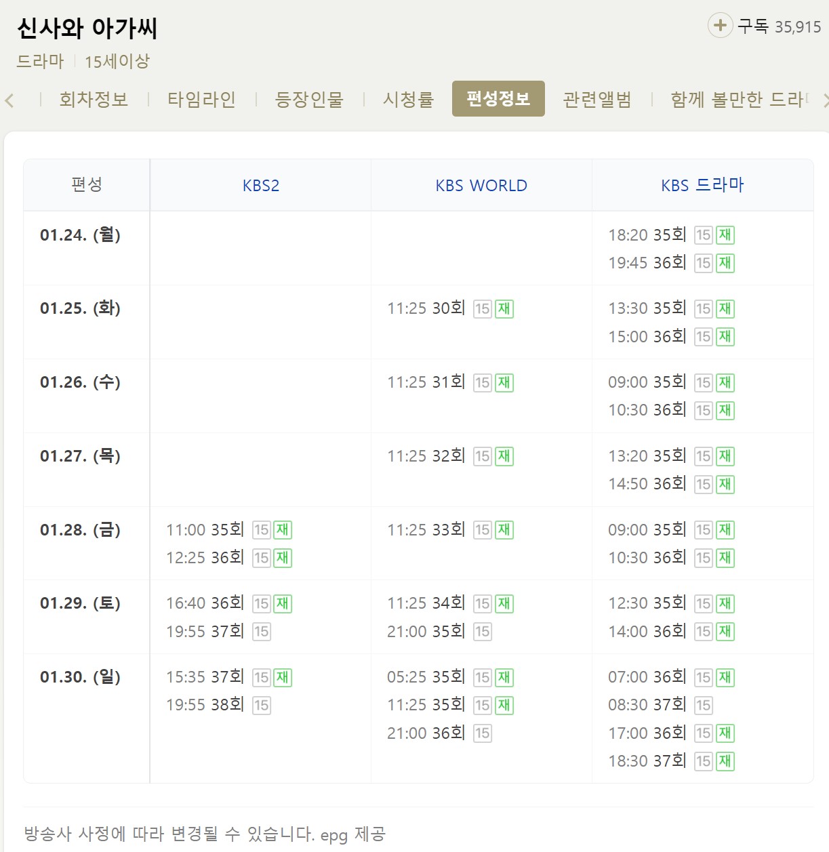
Task: Click 재 rerun badge beside 11:25 30회
Action: click(x=504, y=309)
